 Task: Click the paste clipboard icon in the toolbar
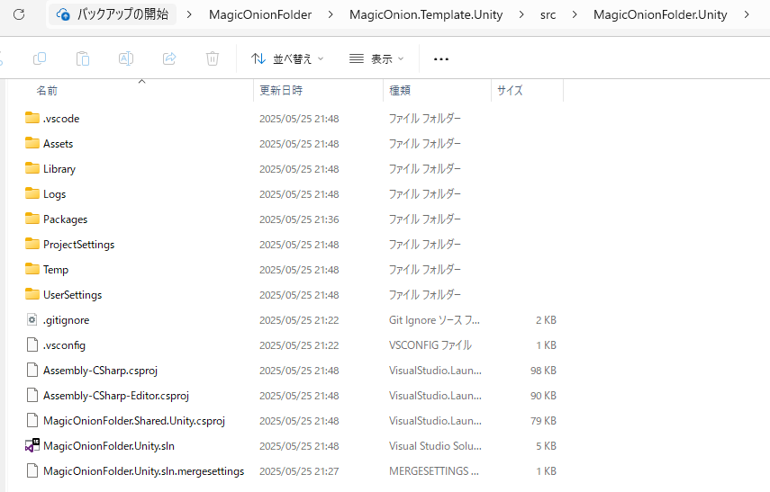pyautogui.click(x=83, y=58)
